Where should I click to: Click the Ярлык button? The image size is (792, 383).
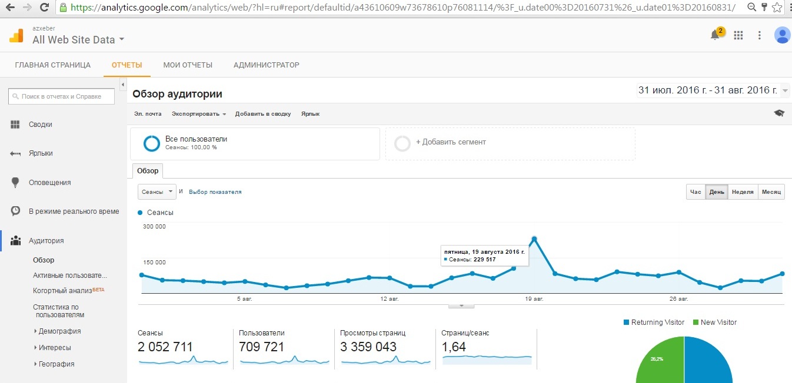point(310,114)
